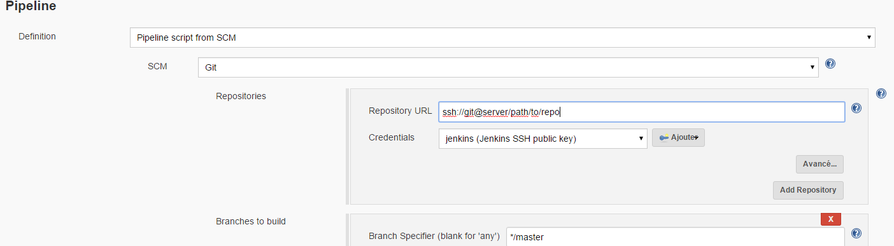Click the Pipeline section heading

pyautogui.click(x=31, y=7)
